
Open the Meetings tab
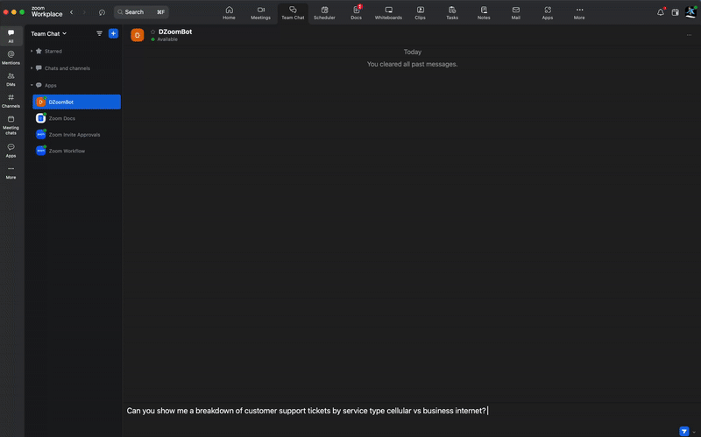point(260,13)
